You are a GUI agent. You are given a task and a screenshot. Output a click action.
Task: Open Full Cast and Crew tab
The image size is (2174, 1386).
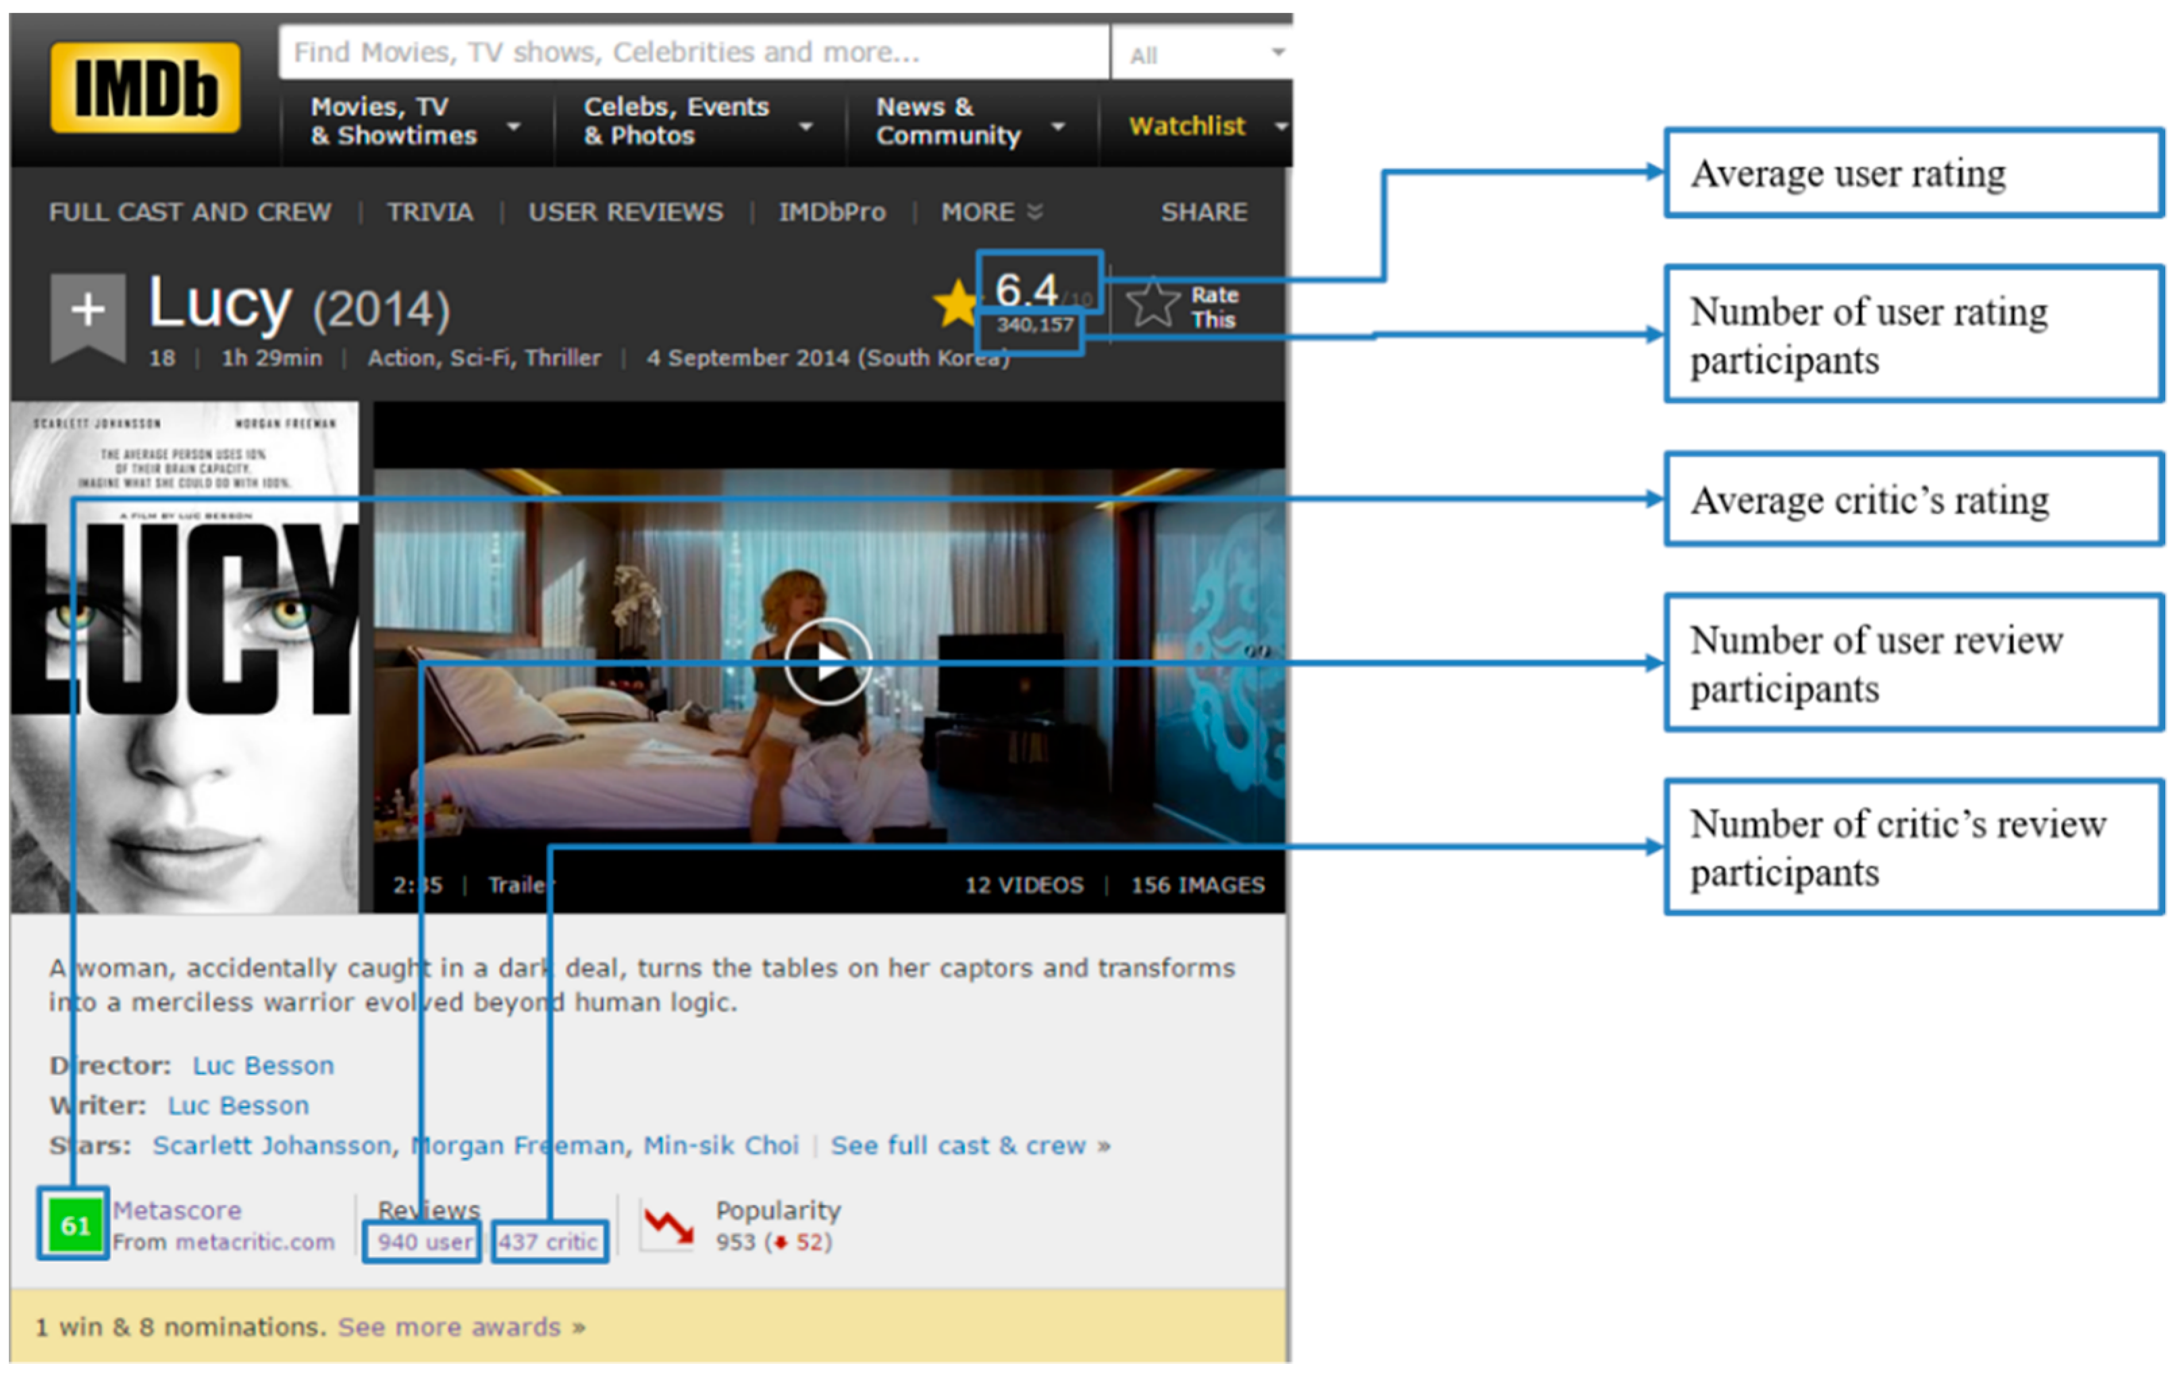190,212
